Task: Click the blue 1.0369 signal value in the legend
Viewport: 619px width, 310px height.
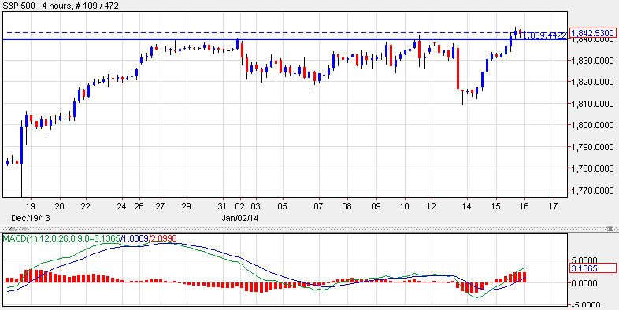Action: coord(135,238)
